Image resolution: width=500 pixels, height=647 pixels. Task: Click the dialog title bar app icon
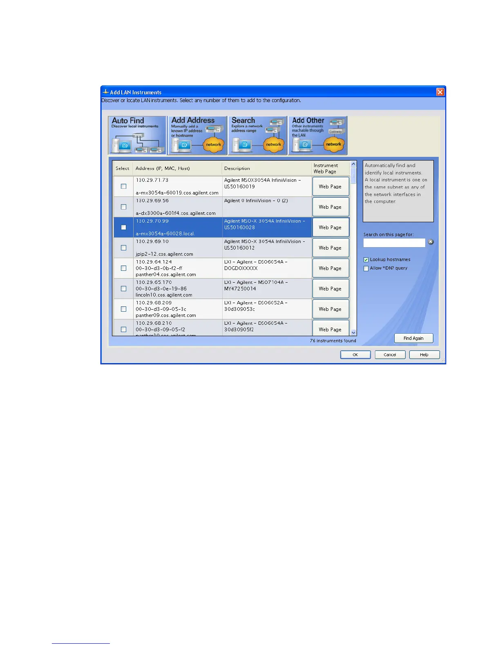(105, 92)
